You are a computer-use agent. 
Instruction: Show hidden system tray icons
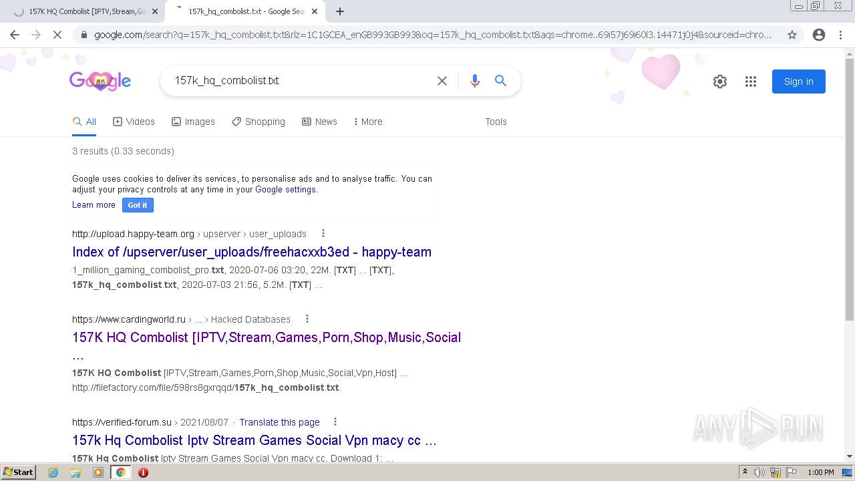pyautogui.click(x=745, y=472)
